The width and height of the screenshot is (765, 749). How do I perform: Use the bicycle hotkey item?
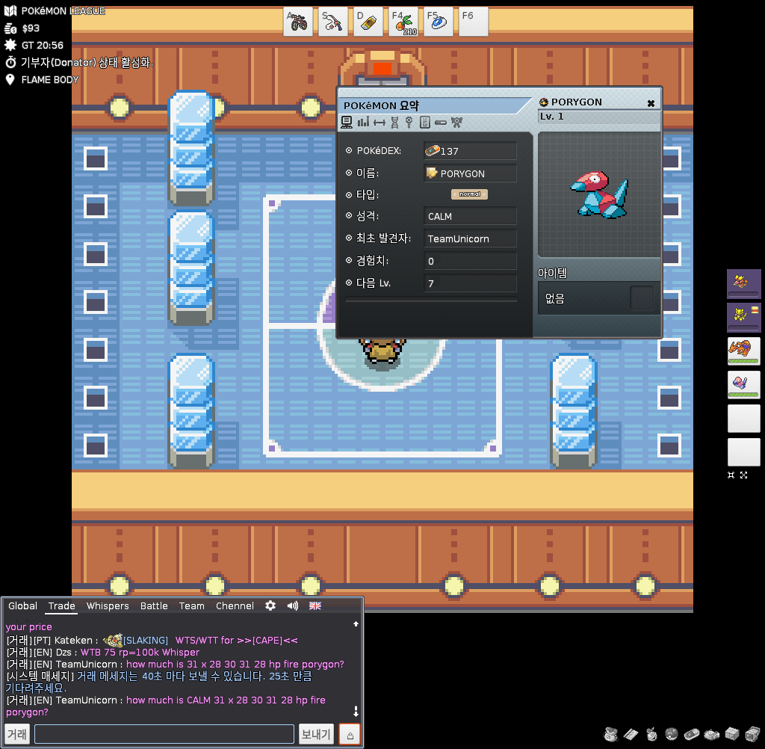[x=298, y=22]
